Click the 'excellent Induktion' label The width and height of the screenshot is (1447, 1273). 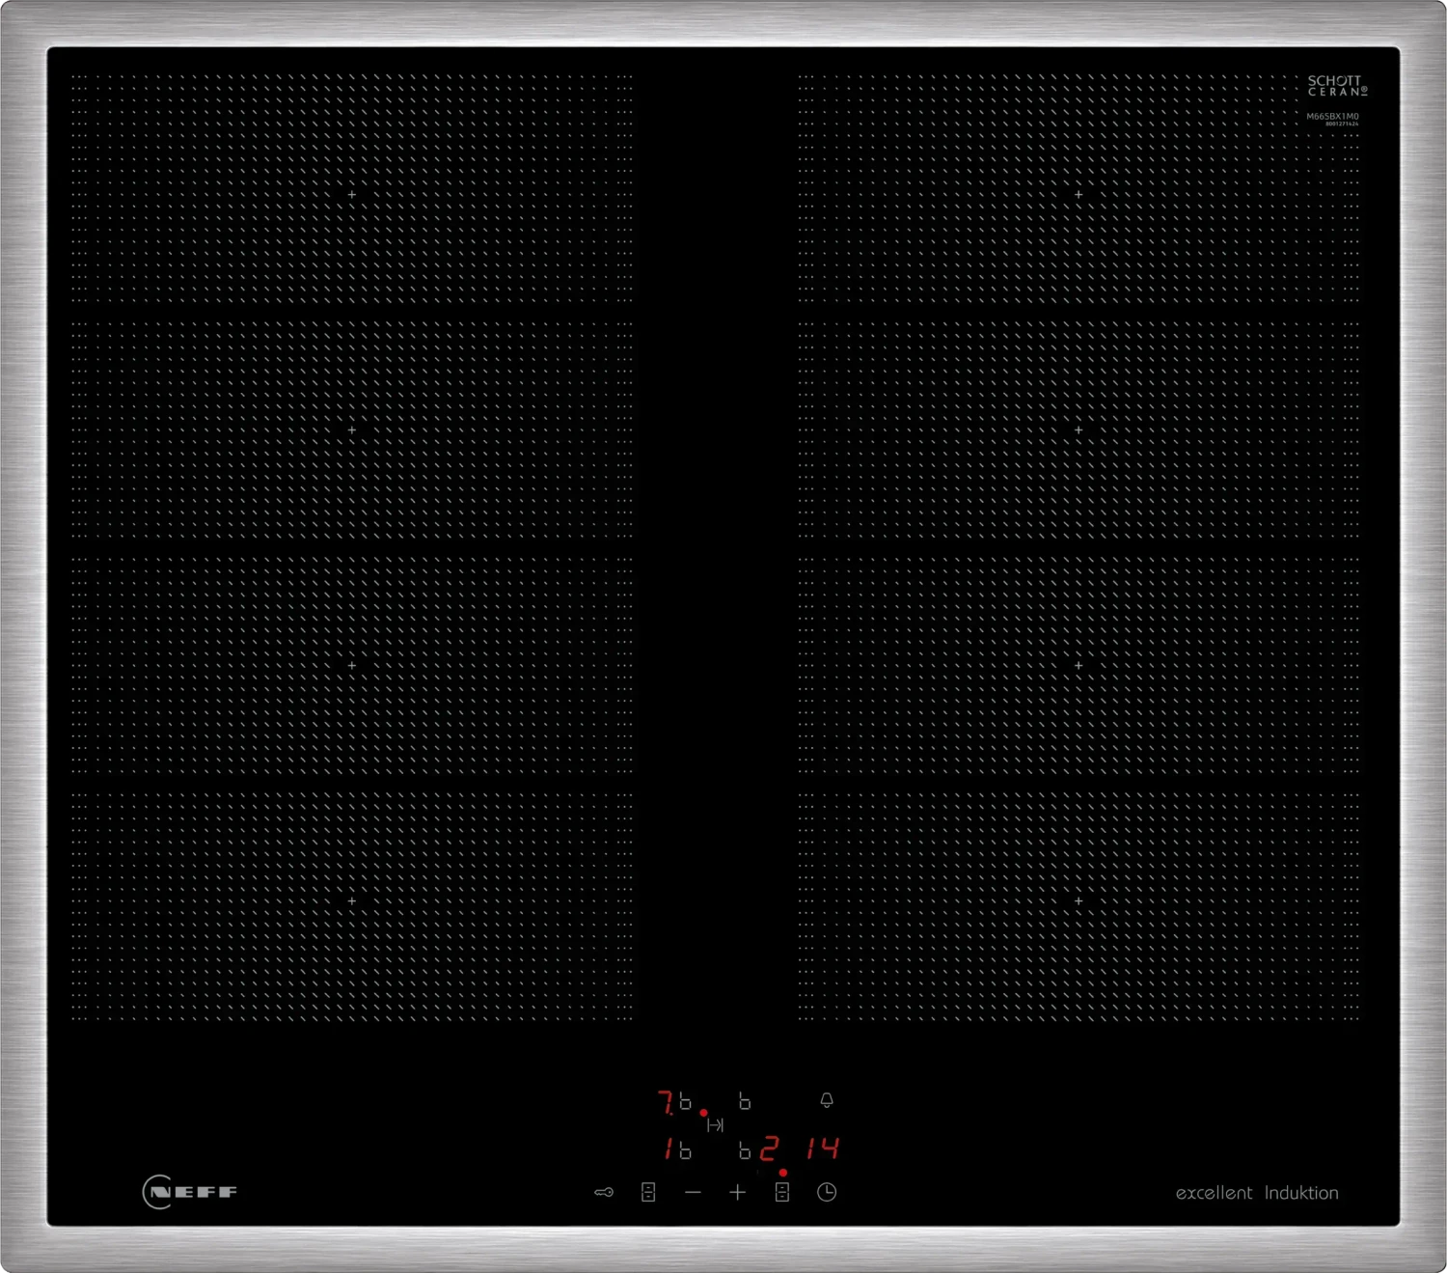[x=1257, y=1193]
